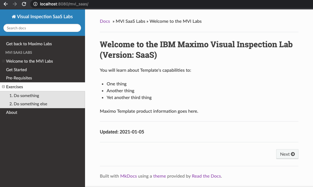
Task: Select the Get Started sidebar entry
Action: pos(16,69)
